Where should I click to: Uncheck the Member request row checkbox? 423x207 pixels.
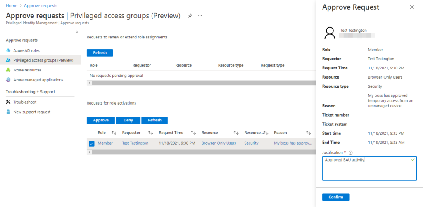click(91, 143)
